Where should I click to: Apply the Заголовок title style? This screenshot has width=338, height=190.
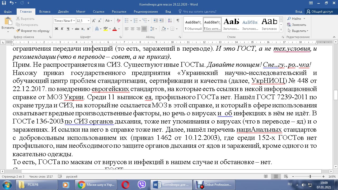(x=269, y=24)
